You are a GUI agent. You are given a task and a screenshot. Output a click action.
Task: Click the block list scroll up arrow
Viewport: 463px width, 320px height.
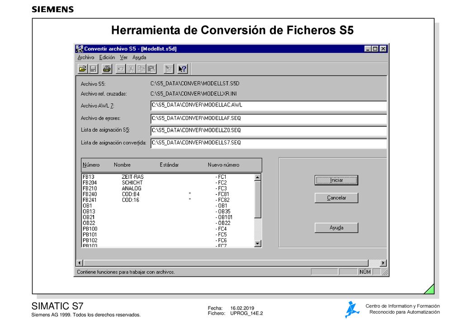(x=257, y=177)
